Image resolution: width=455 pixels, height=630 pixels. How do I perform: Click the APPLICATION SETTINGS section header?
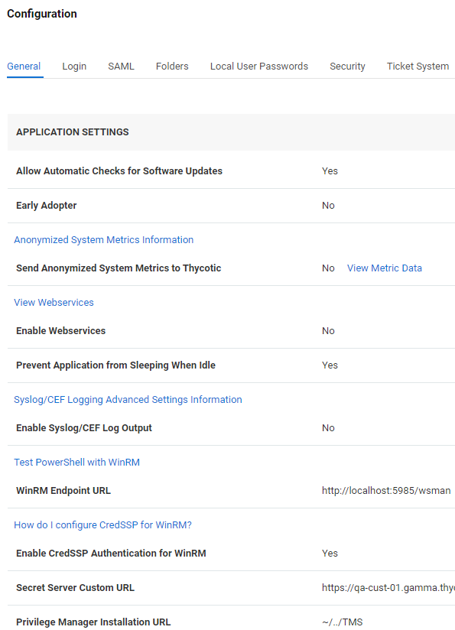[73, 132]
